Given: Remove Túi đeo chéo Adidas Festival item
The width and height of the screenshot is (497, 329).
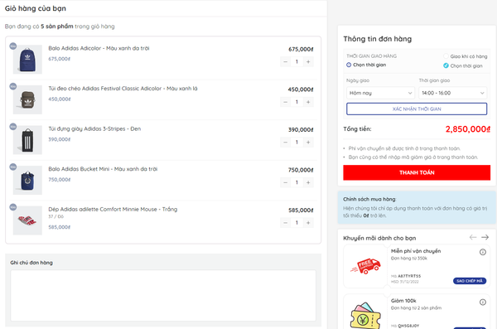Looking at the screenshot, I should click(13, 86).
